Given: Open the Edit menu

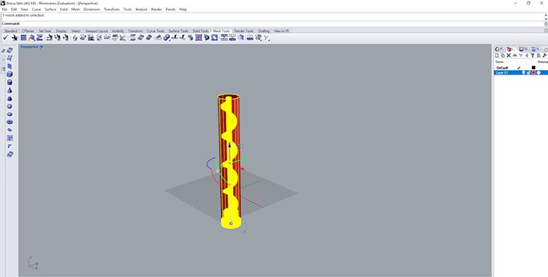Looking at the screenshot, I should [14, 9].
